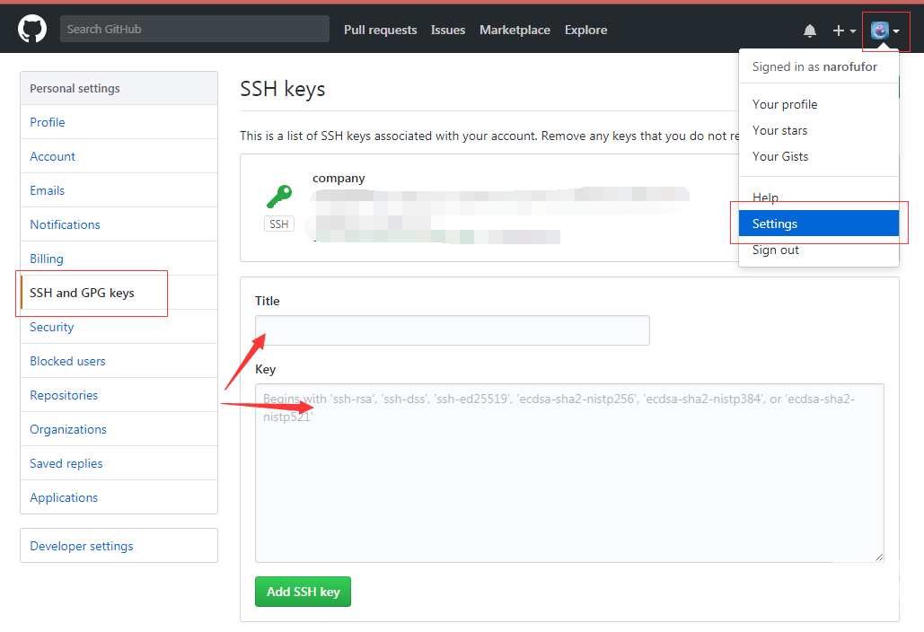Click into the Key textarea
Image resolution: width=924 pixels, height=632 pixels.
pyautogui.click(x=569, y=473)
